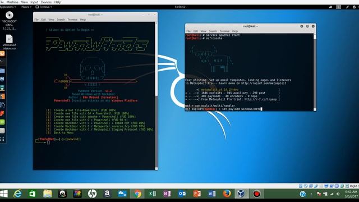Click the msfconsole terminal vertical scrollbar
The image size is (359, 202).
coord(315,72)
